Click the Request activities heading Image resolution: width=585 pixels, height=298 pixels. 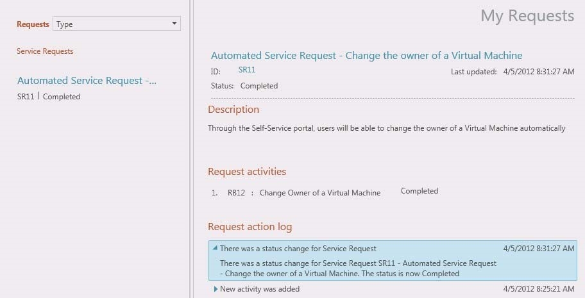(x=247, y=172)
